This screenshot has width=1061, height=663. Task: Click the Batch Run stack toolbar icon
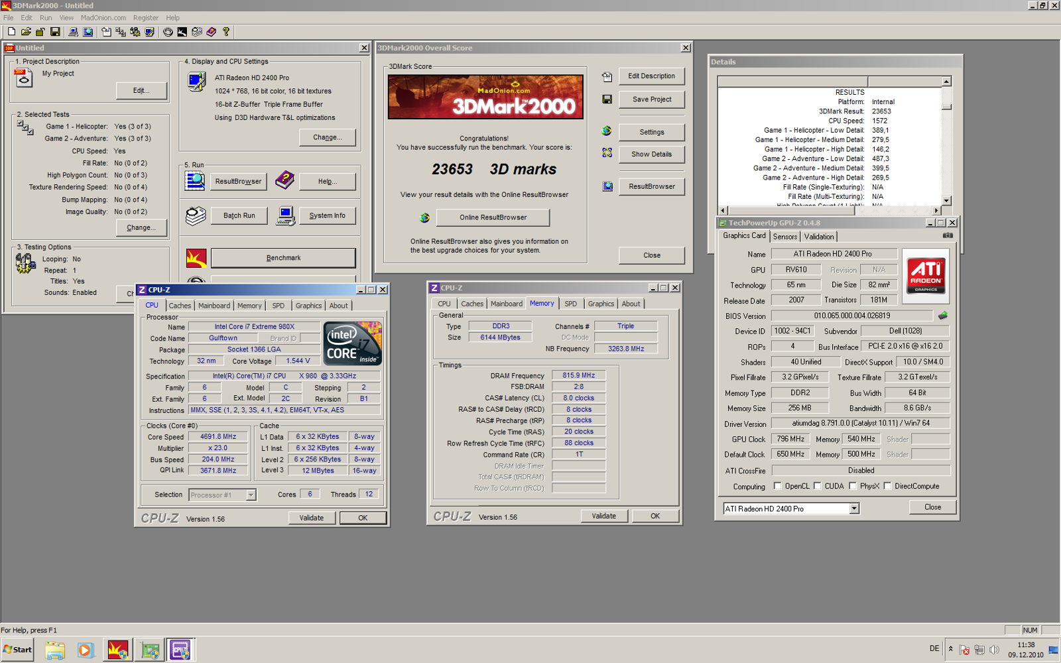197,32
